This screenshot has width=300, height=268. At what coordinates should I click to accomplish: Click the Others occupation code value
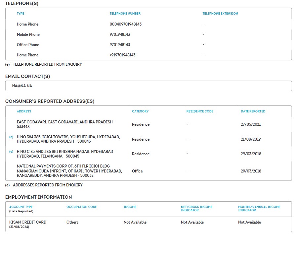point(72,222)
